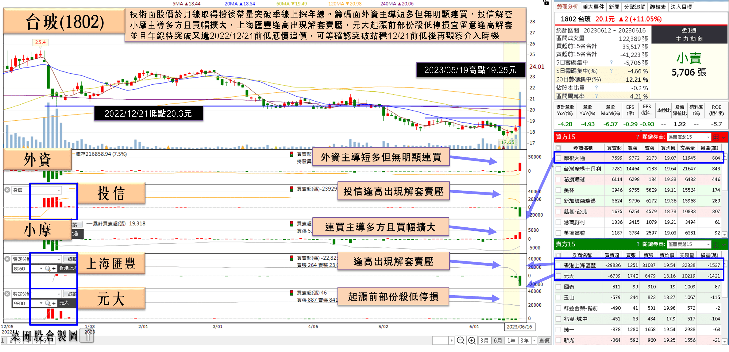Viewport: 729px width, 352px height.
Task: Check the box for 摩根大通 row
Action: [x=558, y=158]
